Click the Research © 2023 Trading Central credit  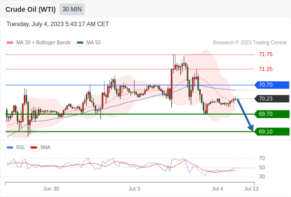[250, 43]
